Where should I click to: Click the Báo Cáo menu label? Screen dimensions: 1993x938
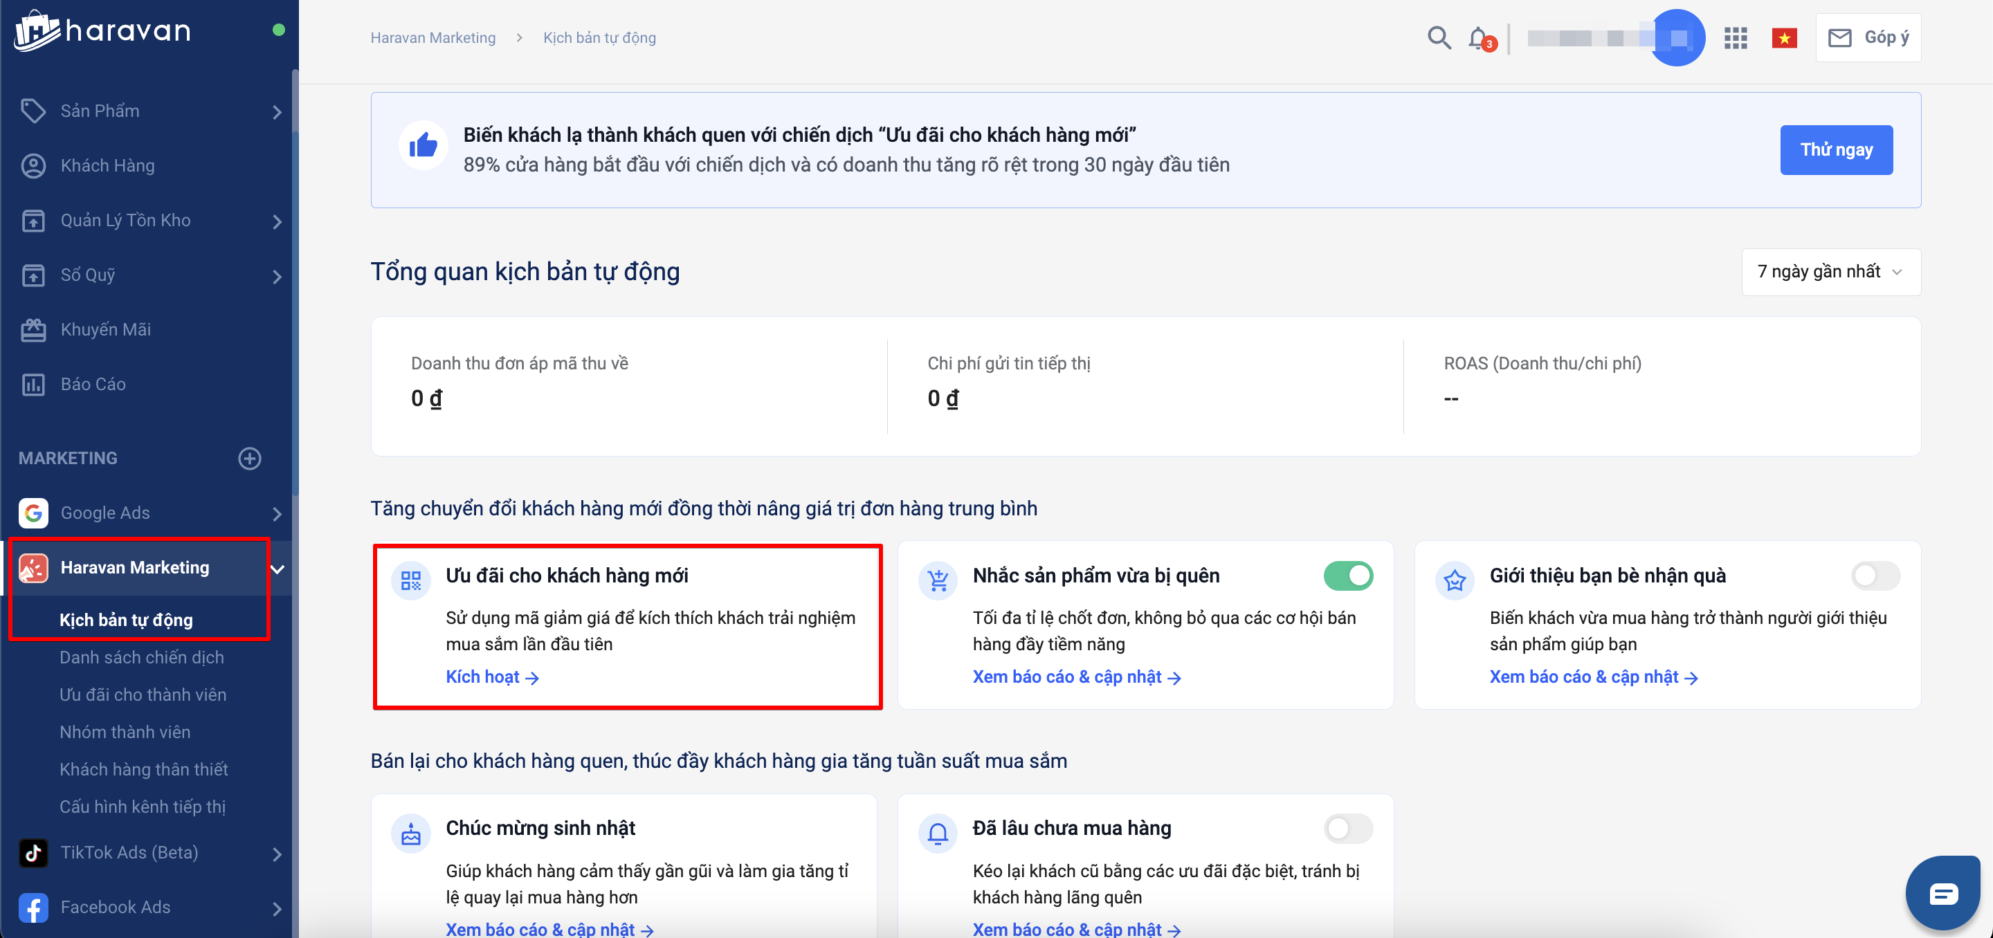click(x=93, y=385)
